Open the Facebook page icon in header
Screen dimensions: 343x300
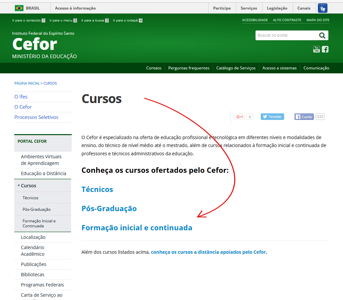coord(325,49)
